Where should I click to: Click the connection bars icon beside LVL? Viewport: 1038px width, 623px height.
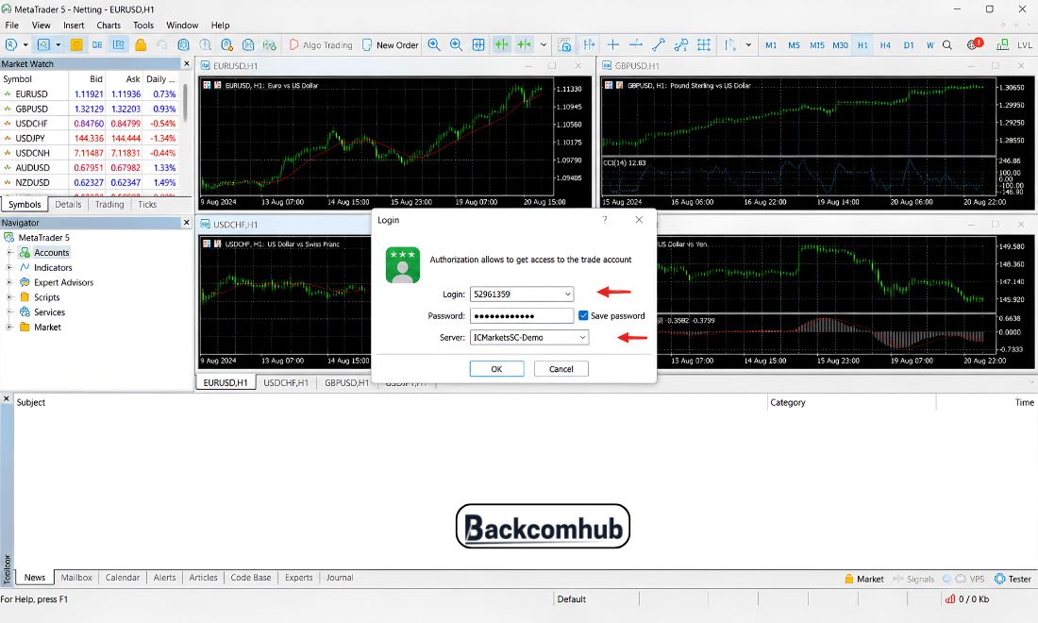1002,45
